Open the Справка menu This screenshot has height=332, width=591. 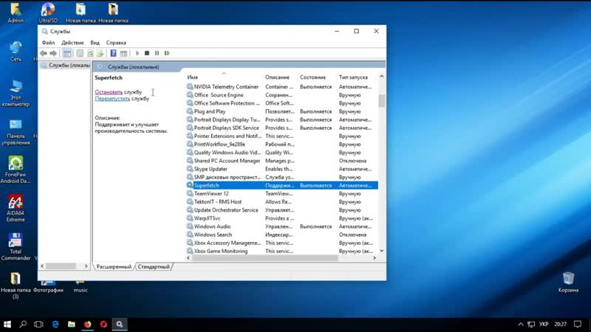click(x=116, y=43)
